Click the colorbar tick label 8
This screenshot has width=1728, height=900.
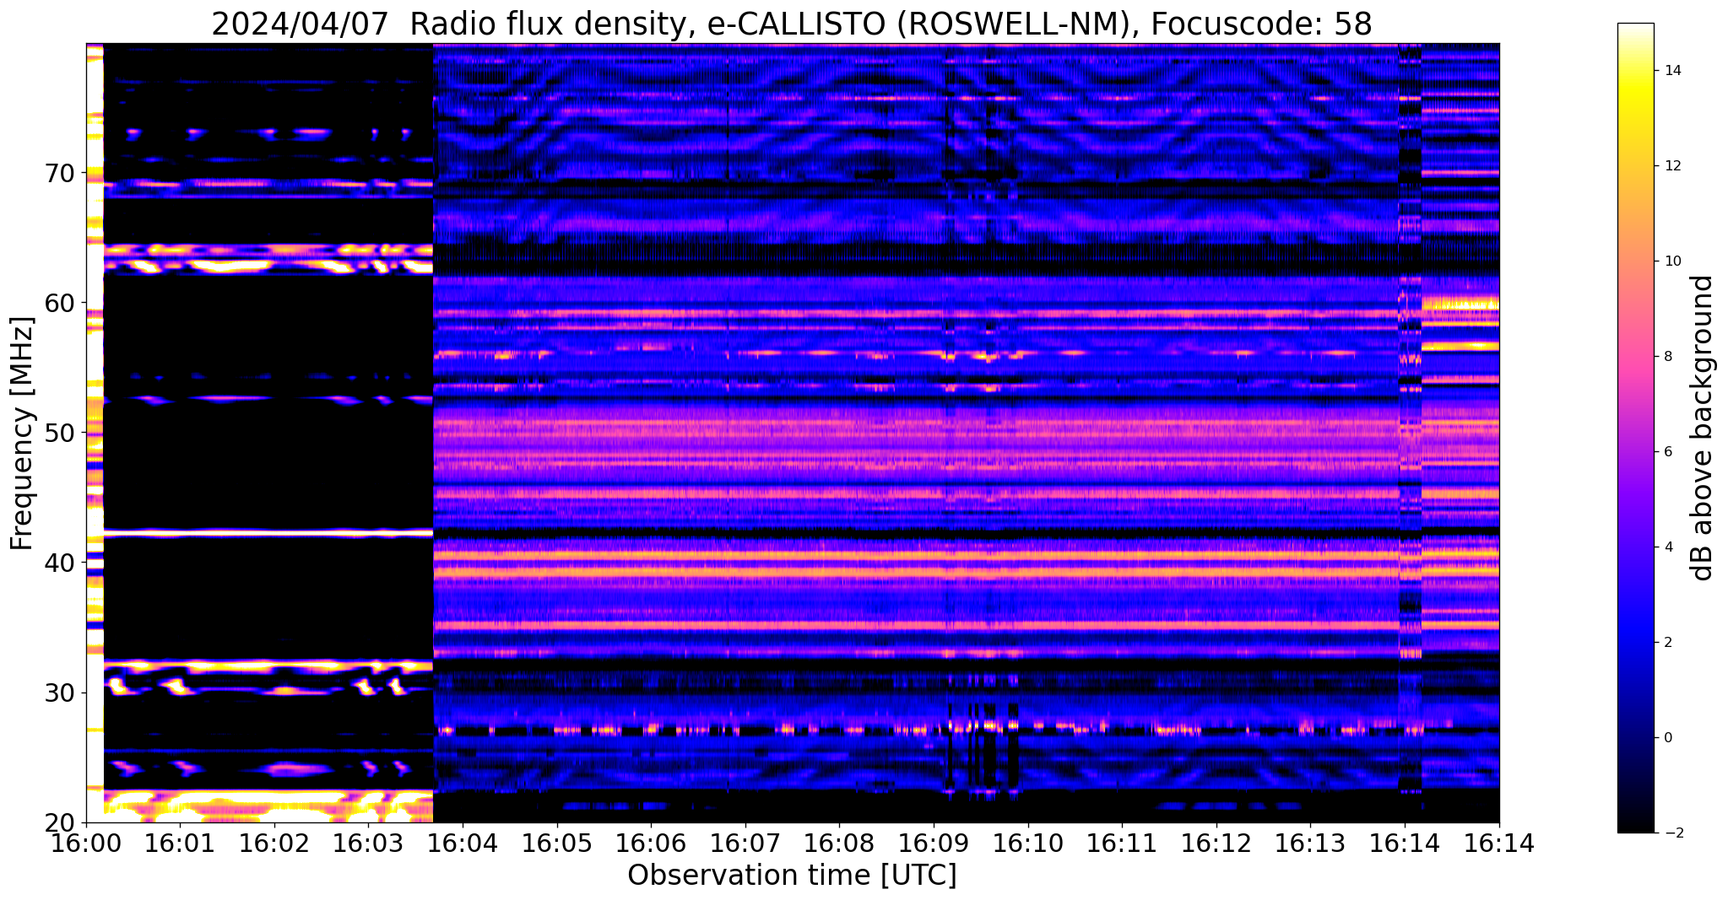coord(1667,357)
